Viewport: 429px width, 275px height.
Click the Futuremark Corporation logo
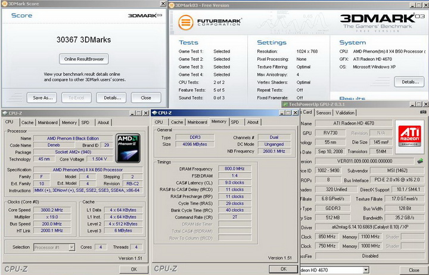[x=209, y=23]
